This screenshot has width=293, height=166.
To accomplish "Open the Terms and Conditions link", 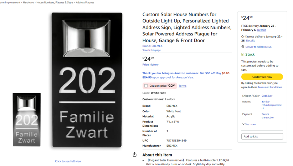I will 270,87.
